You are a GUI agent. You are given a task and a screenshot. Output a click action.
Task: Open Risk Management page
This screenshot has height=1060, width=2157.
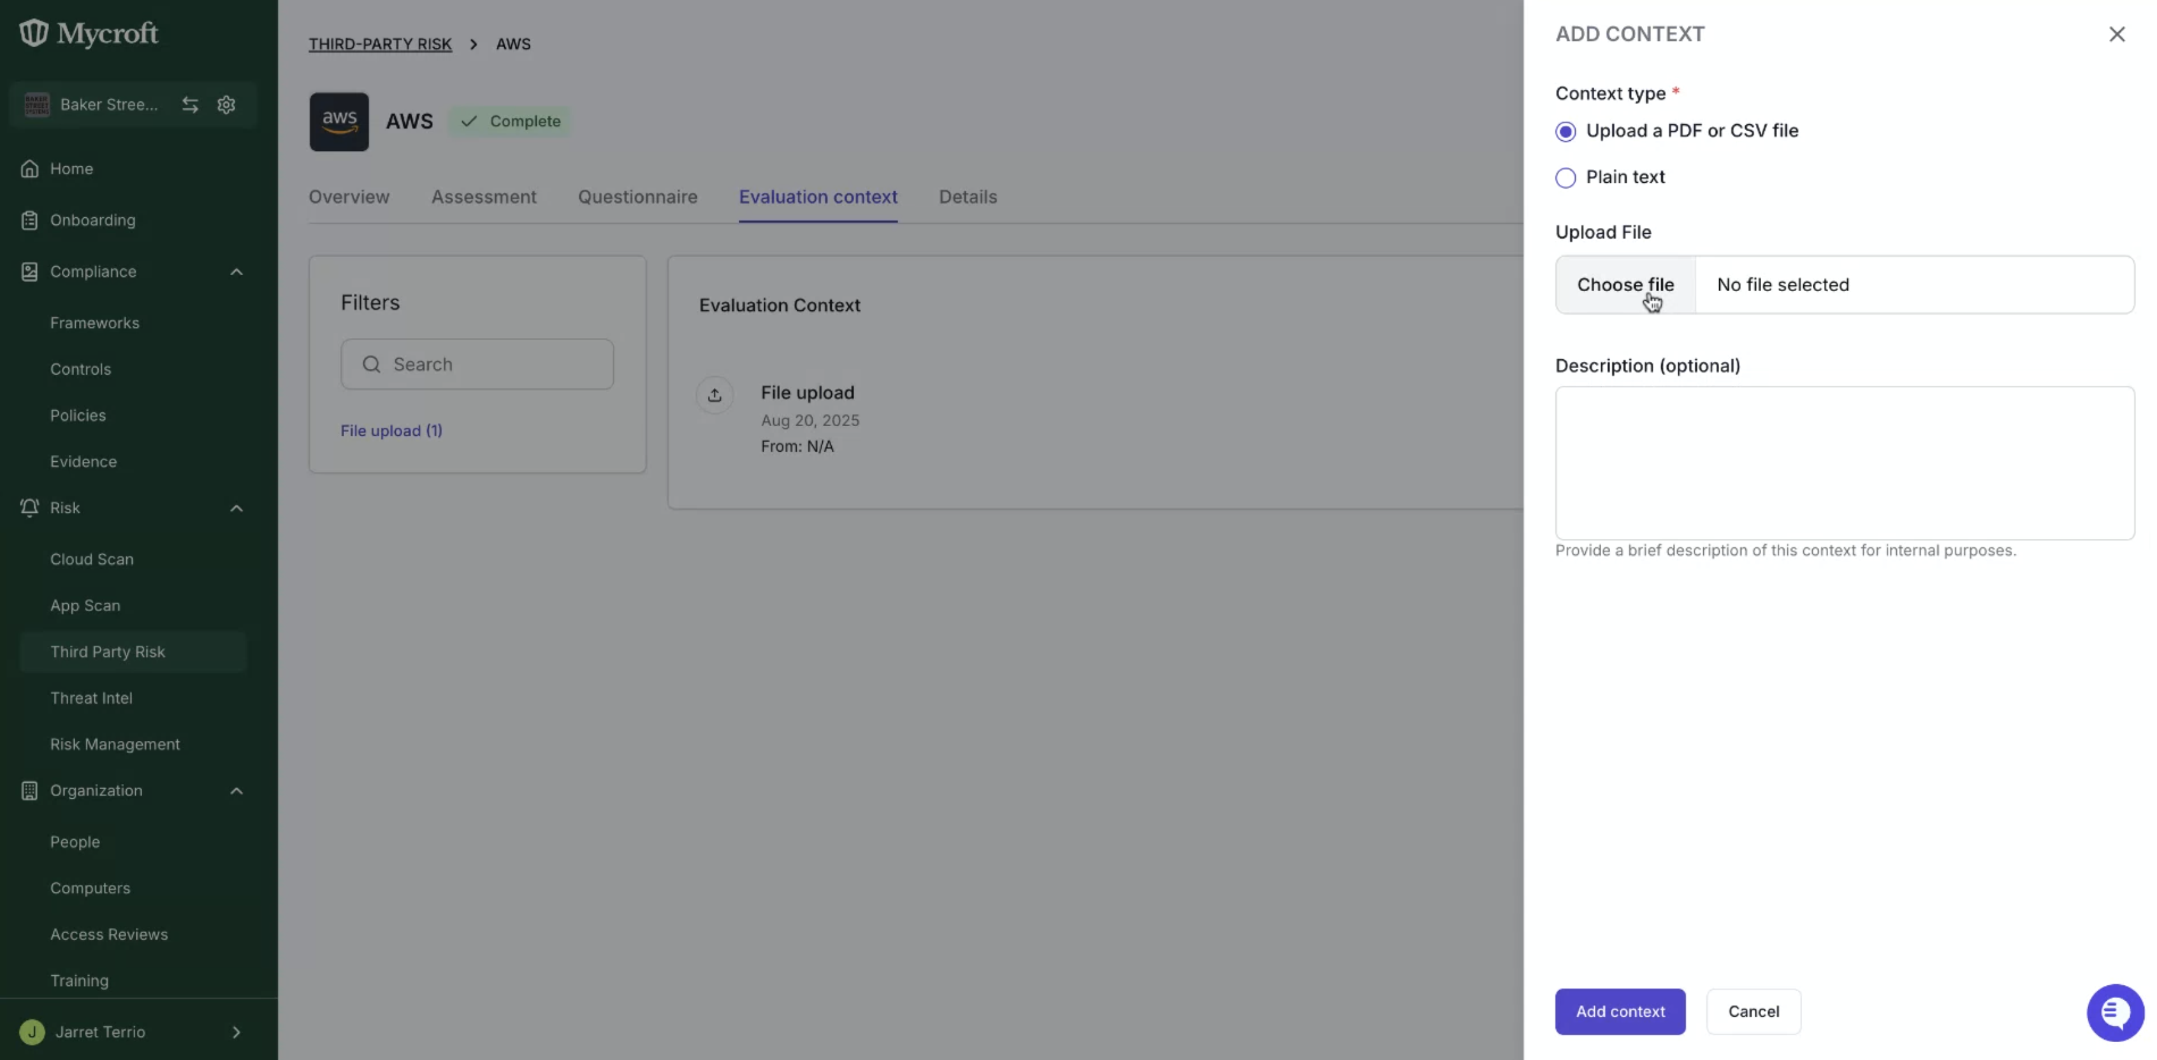coord(115,744)
